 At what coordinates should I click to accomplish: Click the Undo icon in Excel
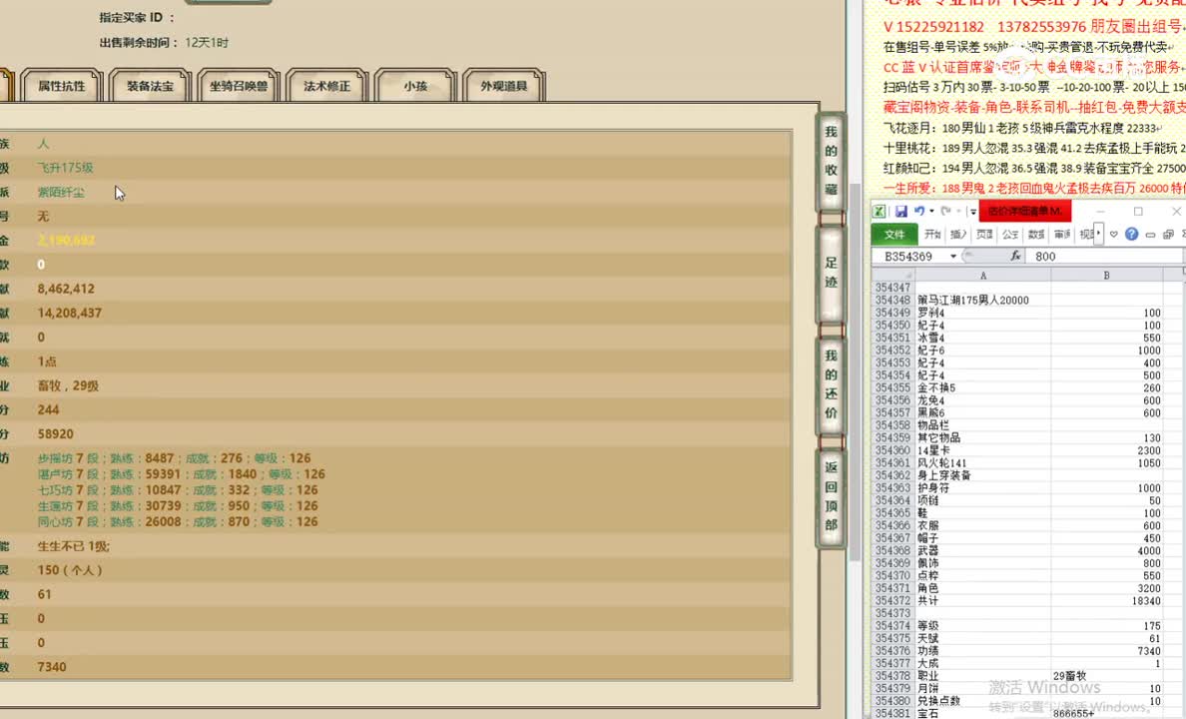(x=919, y=211)
